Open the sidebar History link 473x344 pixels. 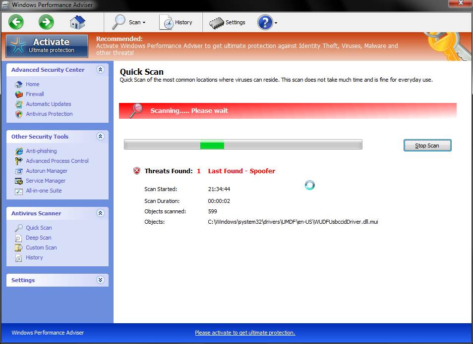(x=34, y=257)
